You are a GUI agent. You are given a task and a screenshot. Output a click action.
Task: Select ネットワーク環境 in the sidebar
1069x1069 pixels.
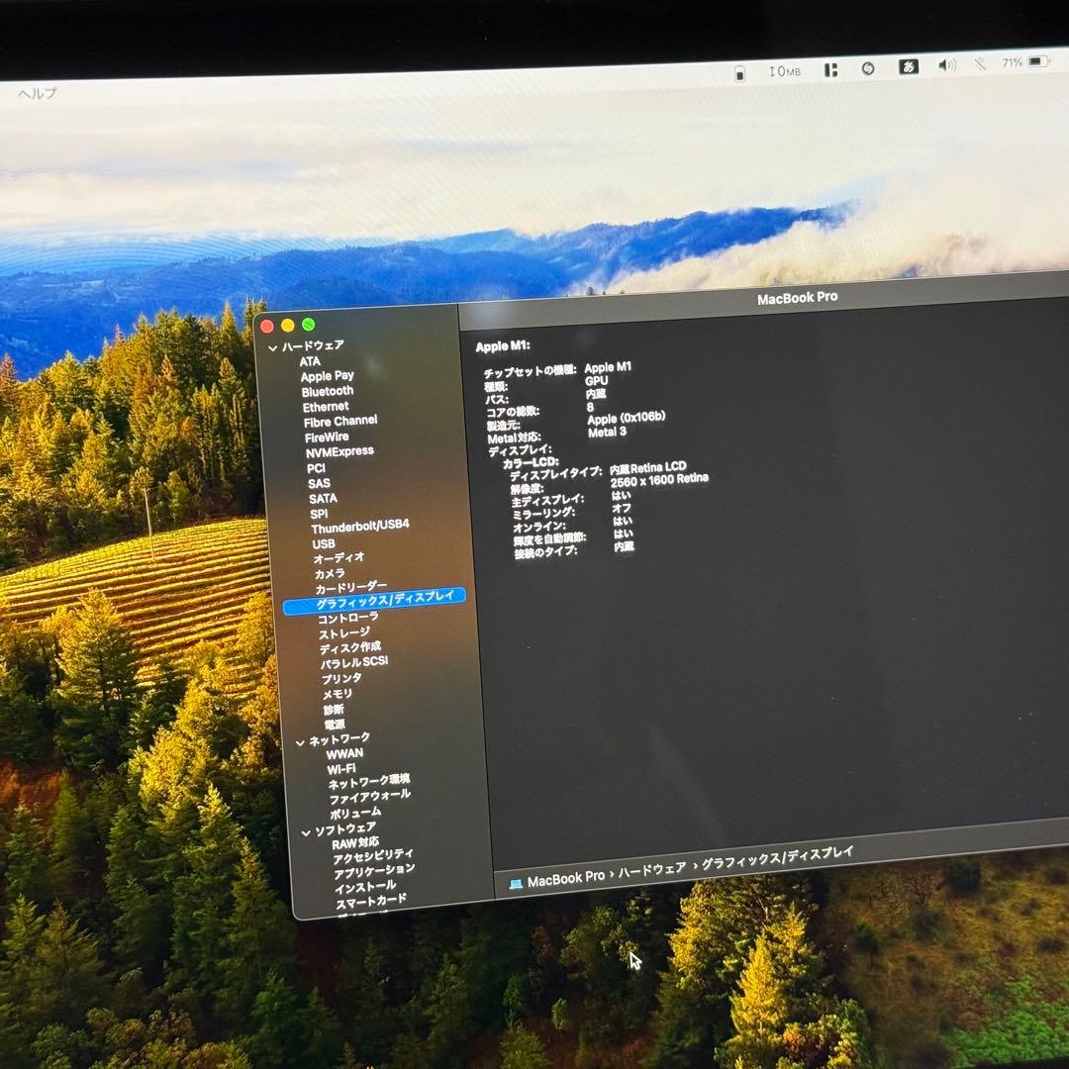tap(369, 781)
